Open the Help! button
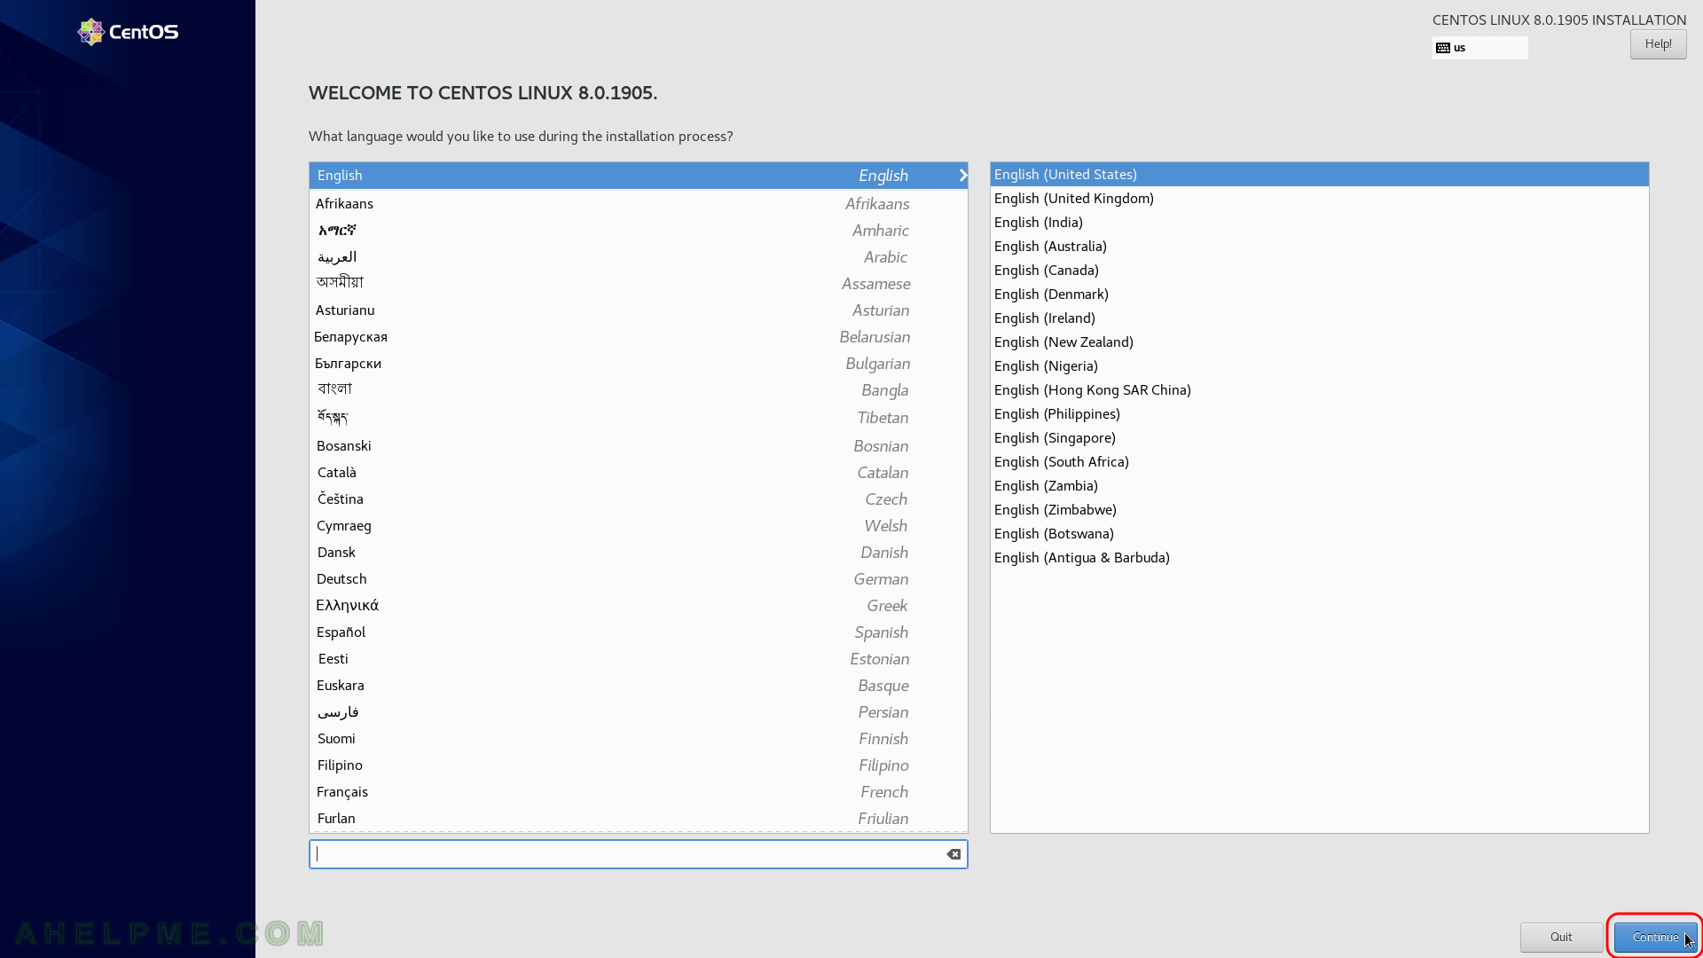The image size is (1703, 958). [1658, 44]
